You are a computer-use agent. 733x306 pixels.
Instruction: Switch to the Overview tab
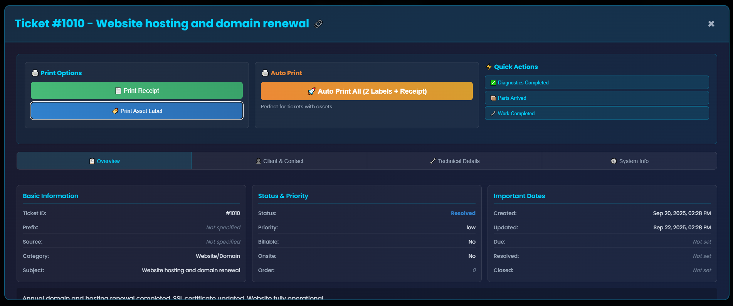pos(104,161)
